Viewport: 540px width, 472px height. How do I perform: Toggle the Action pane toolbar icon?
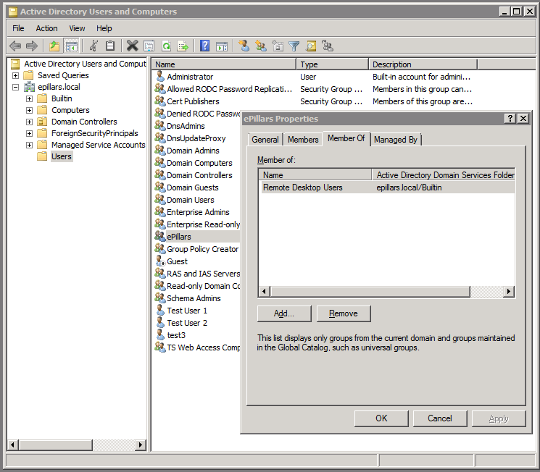click(x=222, y=46)
